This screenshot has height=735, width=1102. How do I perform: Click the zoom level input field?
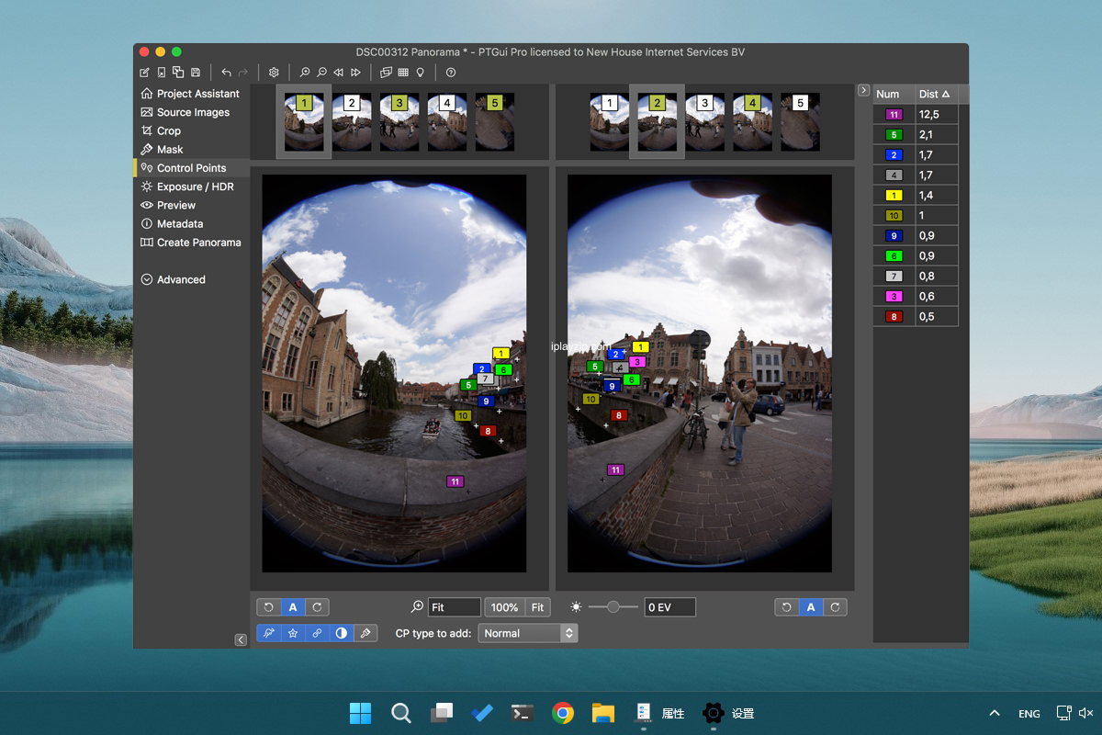(x=454, y=607)
